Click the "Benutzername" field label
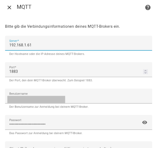Viewport: 154px width, 148px height. pyautogui.click(x=18, y=94)
